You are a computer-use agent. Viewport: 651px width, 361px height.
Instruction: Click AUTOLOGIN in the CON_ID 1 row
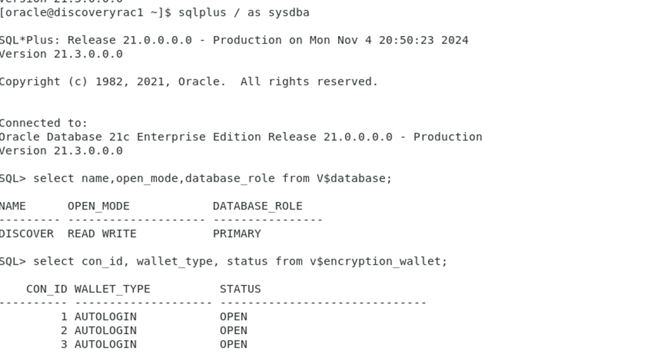105,317
